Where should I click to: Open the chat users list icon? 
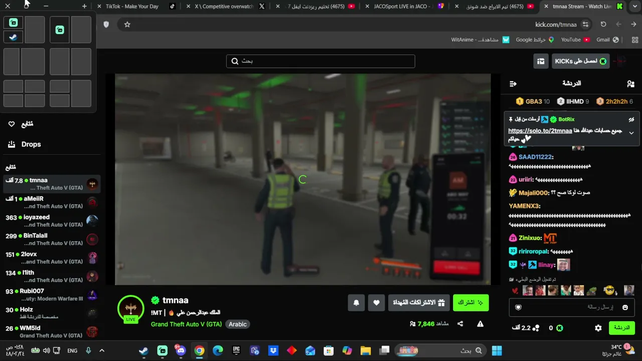tap(630, 84)
